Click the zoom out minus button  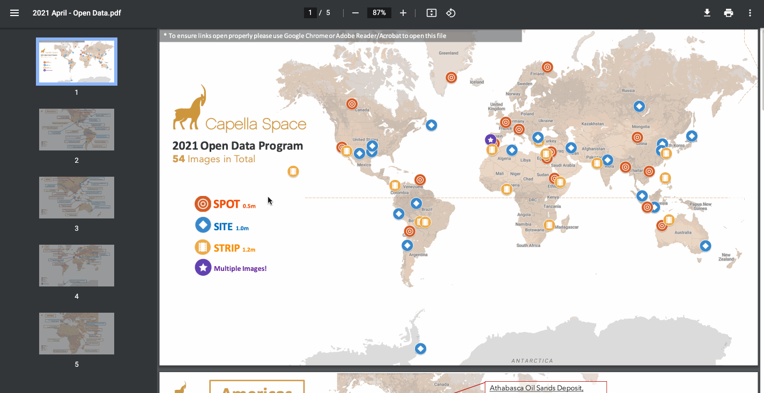click(355, 13)
